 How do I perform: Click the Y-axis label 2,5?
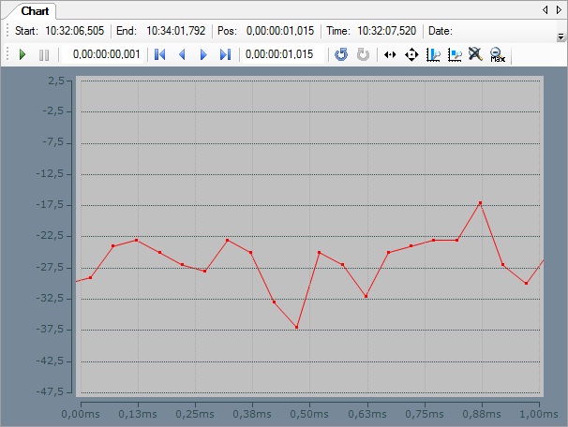click(56, 81)
